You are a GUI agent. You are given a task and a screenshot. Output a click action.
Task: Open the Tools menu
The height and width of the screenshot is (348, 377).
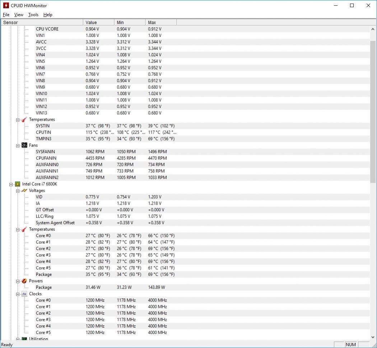click(33, 15)
